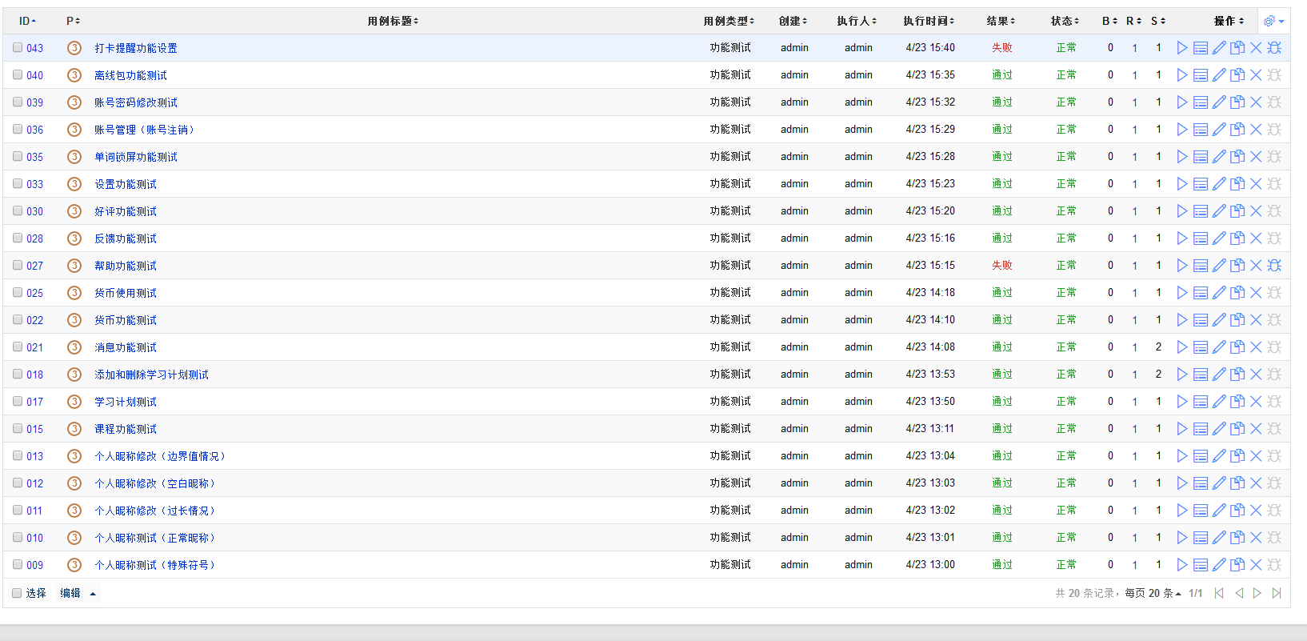Sort by the 用例标题 column header
1307x641 pixels.
392,21
